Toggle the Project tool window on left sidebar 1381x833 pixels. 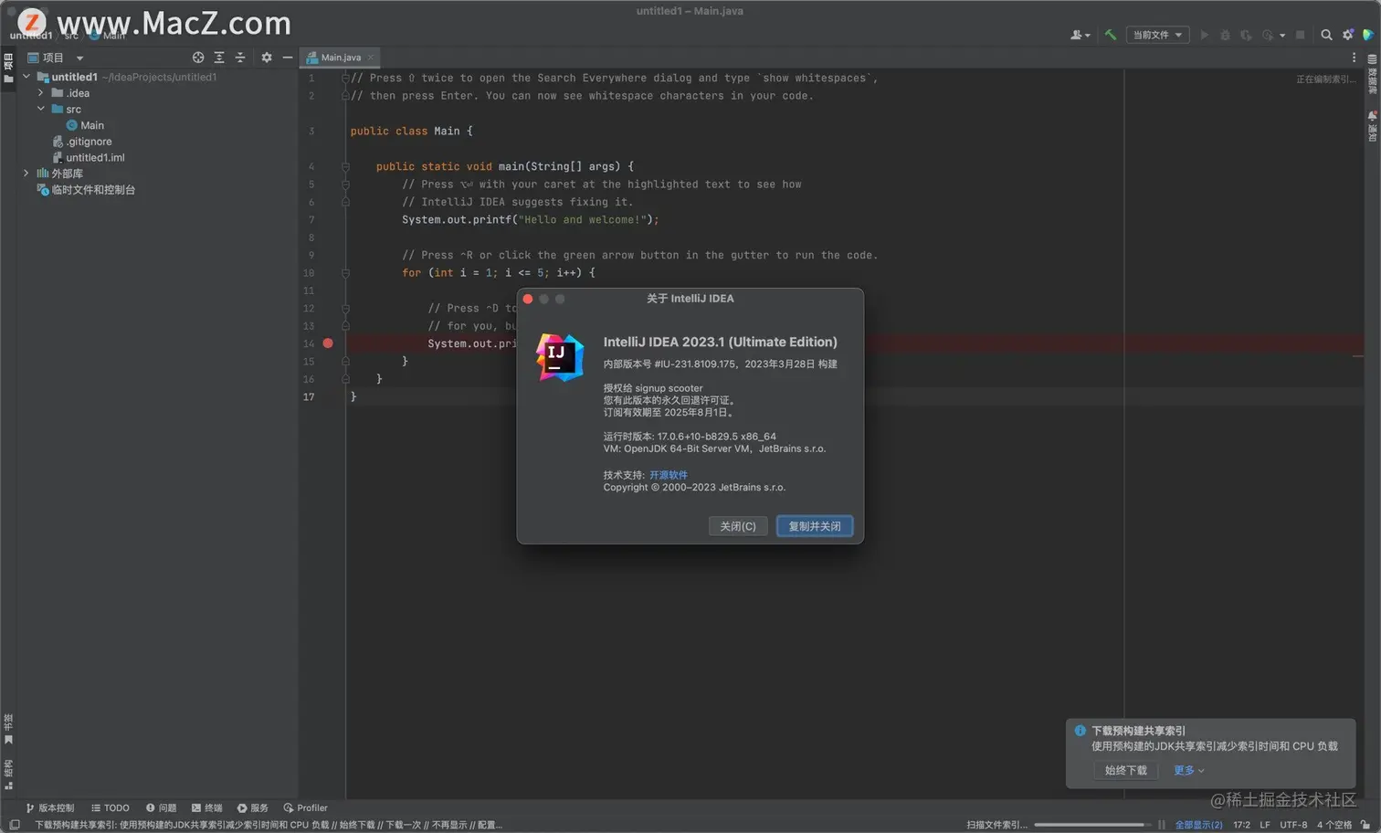pos(8,68)
